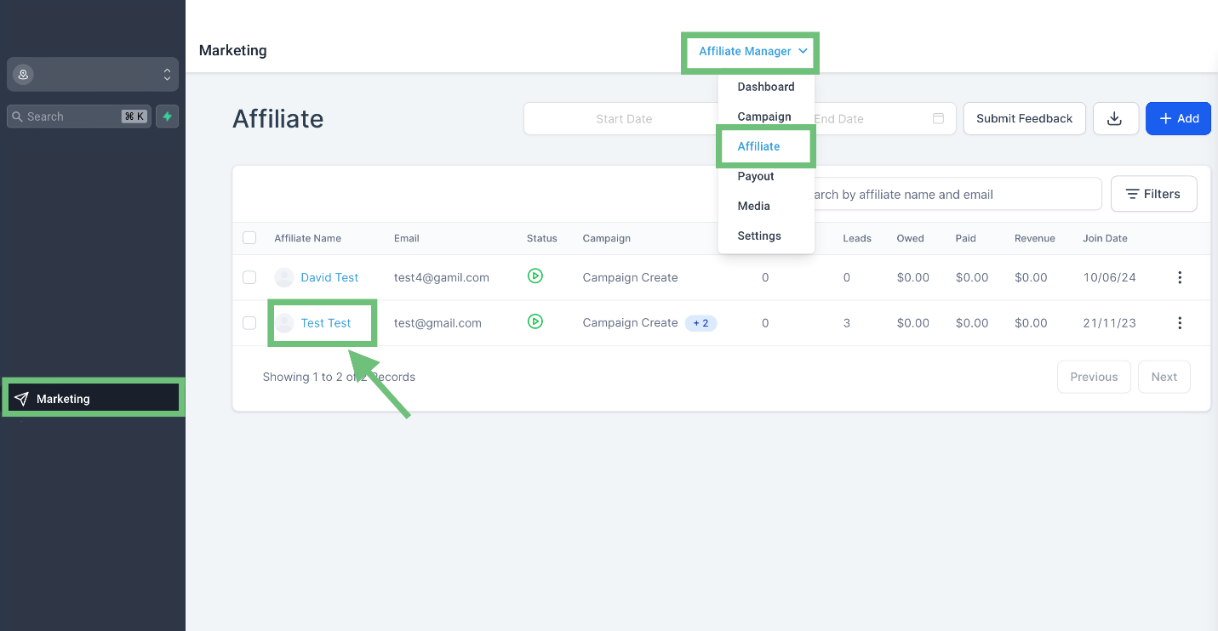Open the David Test affiliate link
Image resolution: width=1218 pixels, height=631 pixels.
pos(329,277)
